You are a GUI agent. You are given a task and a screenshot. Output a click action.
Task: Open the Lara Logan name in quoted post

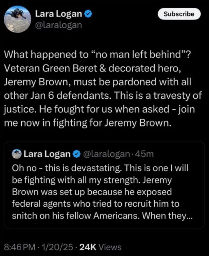[47, 154]
